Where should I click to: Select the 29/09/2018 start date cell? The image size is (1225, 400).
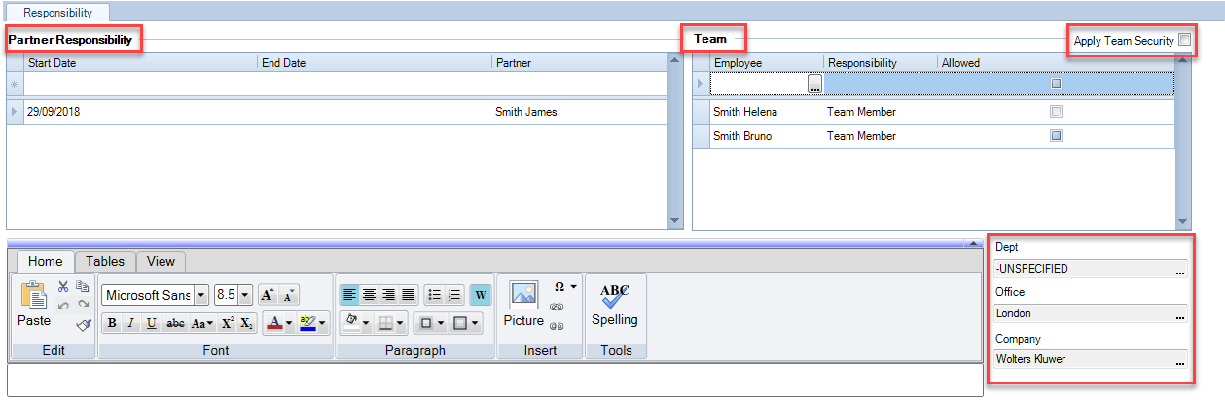[x=141, y=112]
